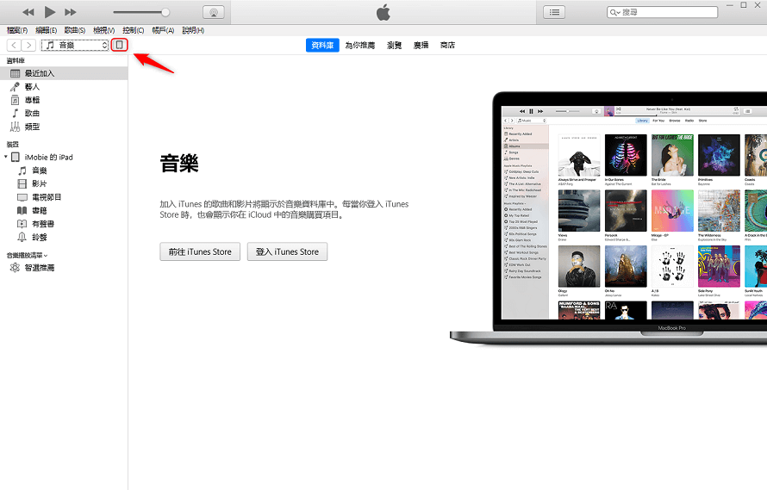The height and width of the screenshot is (490, 767).
Task: Start playback with the Play button
Action: pos(49,12)
